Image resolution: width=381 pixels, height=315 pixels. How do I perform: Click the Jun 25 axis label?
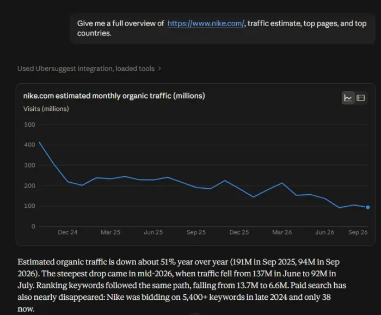point(153,232)
